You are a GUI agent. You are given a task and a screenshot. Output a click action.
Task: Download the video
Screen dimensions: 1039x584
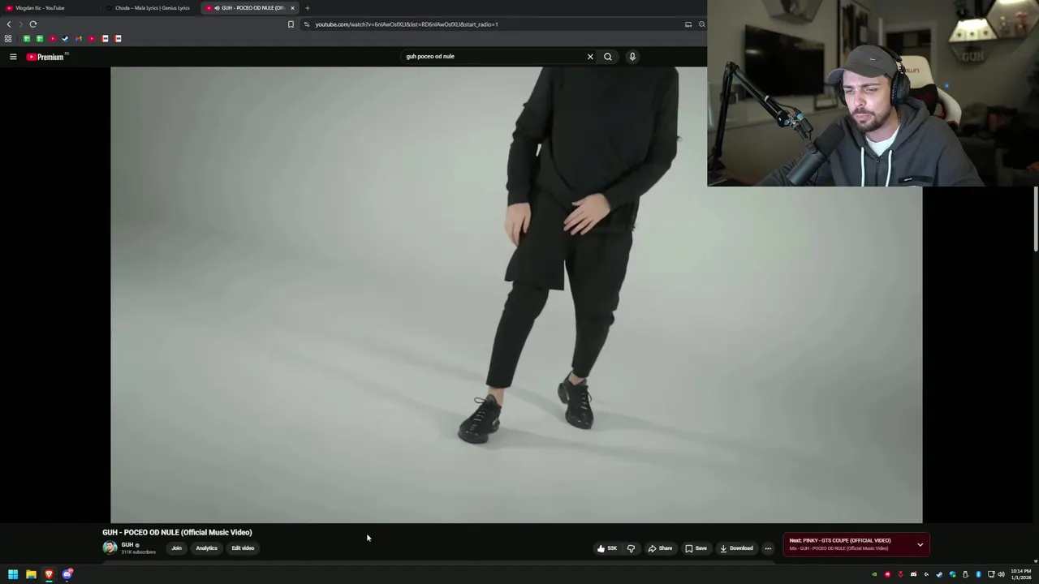pyautogui.click(x=736, y=548)
